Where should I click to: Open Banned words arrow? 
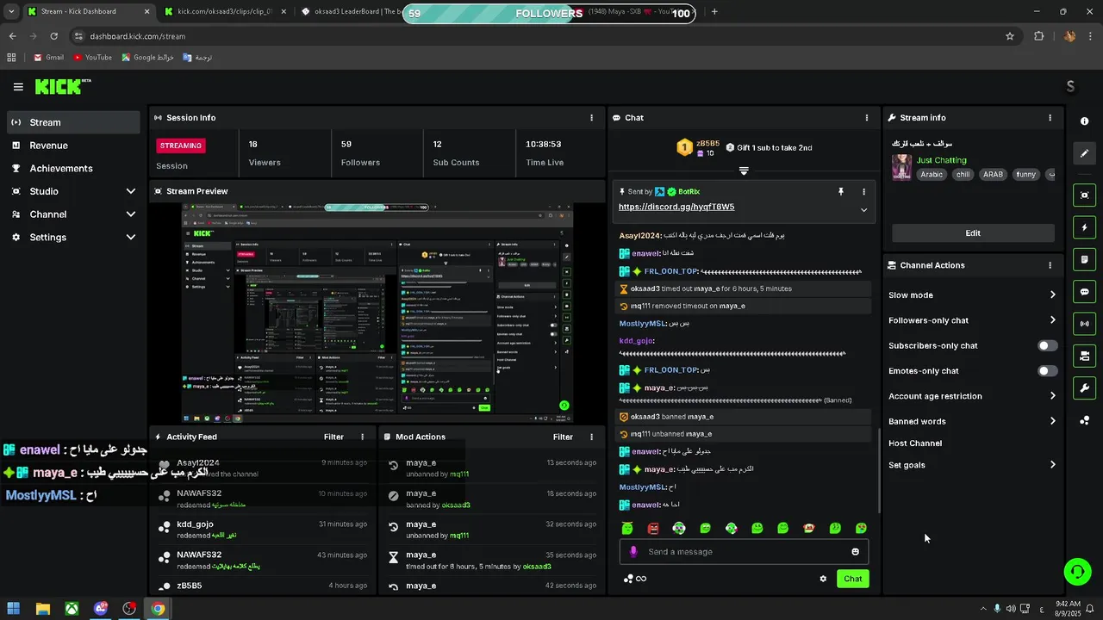coord(1052,421)
